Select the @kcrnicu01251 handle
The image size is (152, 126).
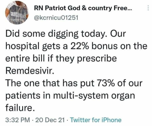[x=56, y=18]
